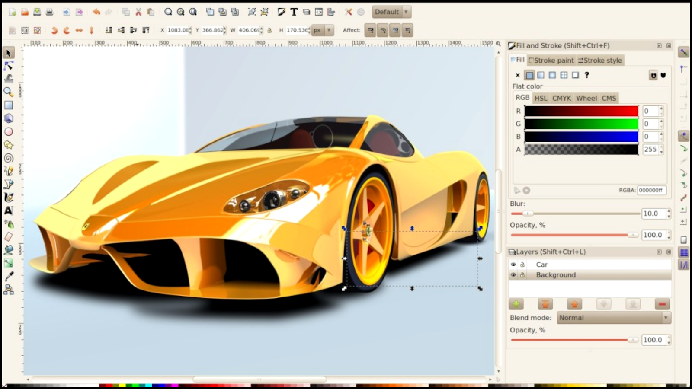
Task: Toggle visibility of the Background layer
Action: point(513,275)
